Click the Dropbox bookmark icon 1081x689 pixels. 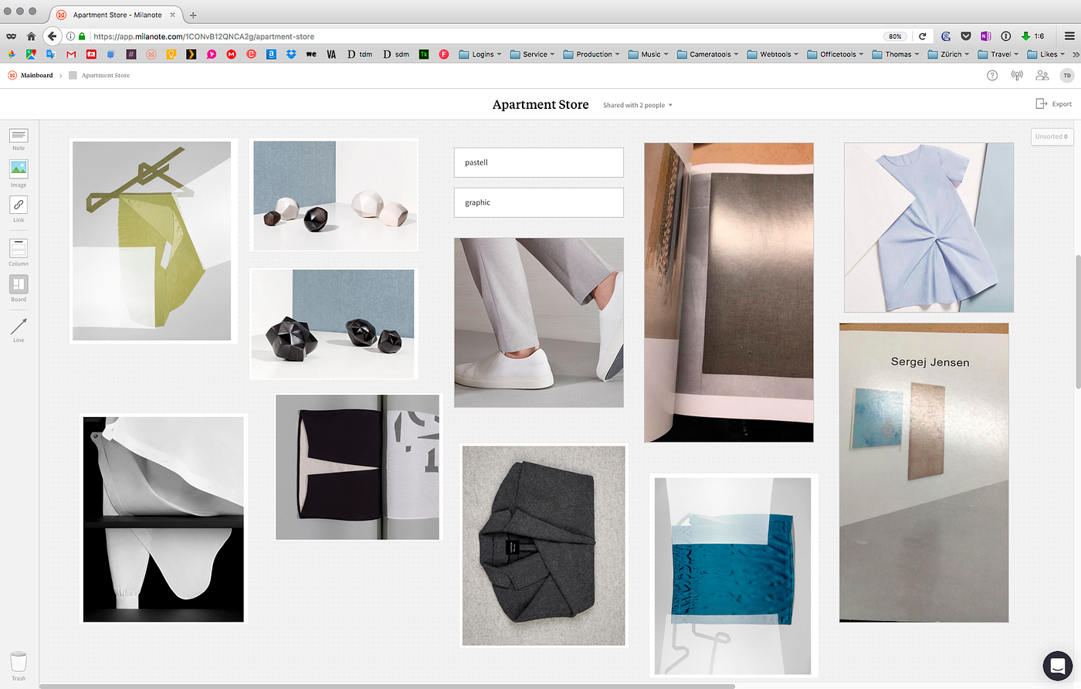click(291, 54)
